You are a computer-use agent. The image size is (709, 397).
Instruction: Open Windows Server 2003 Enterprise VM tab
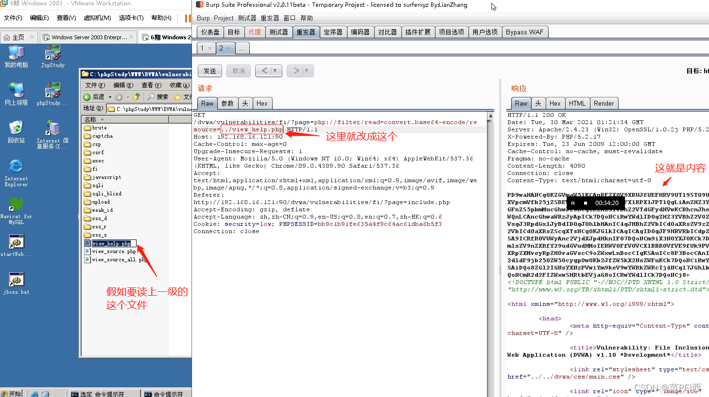tap(88, 37)
